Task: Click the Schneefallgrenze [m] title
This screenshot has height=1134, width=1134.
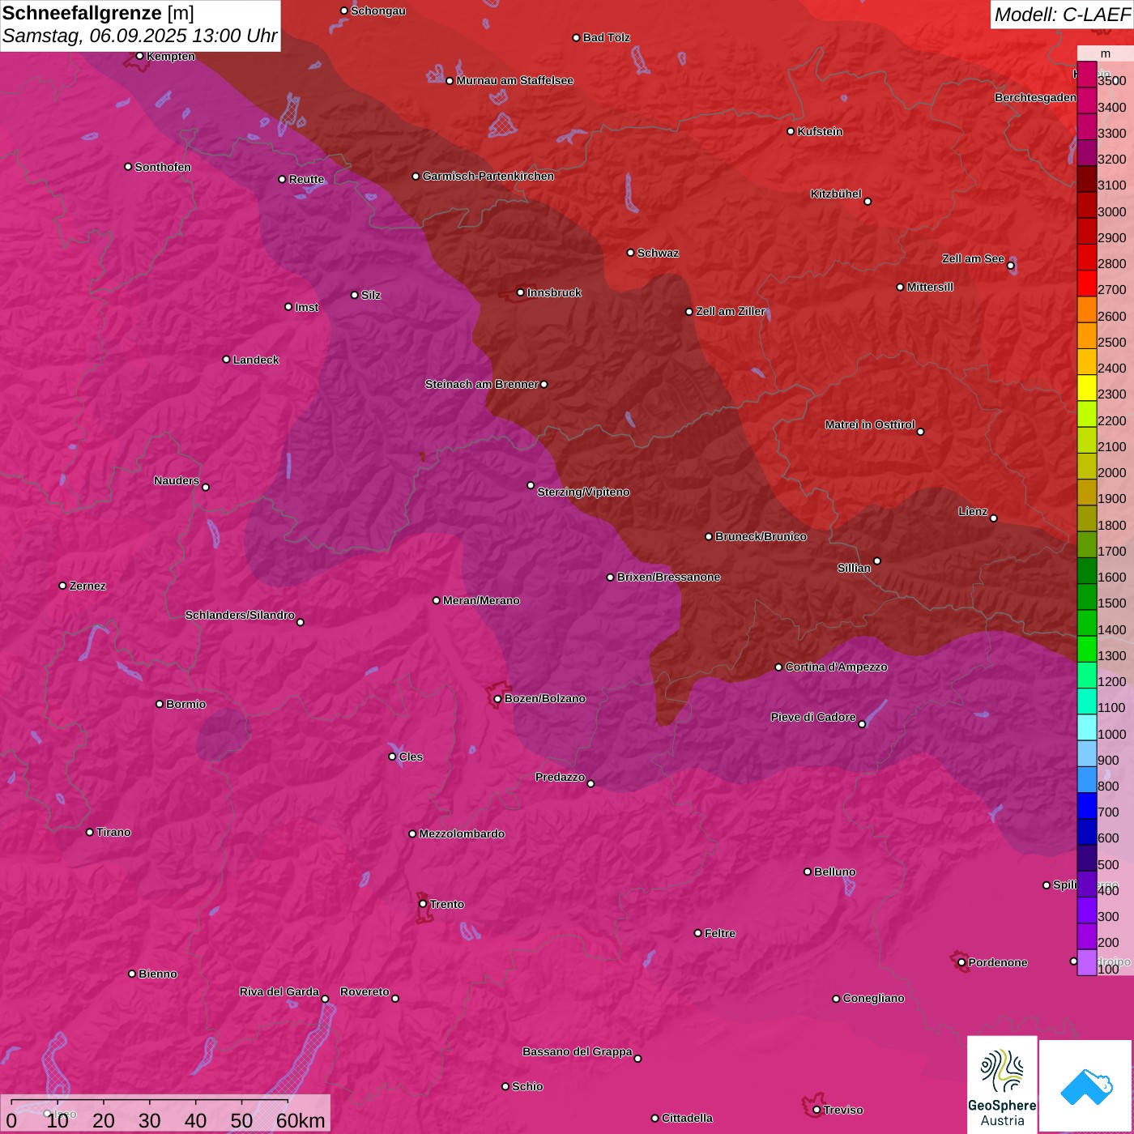Action: pyautogui.click(x=98, y=13)
